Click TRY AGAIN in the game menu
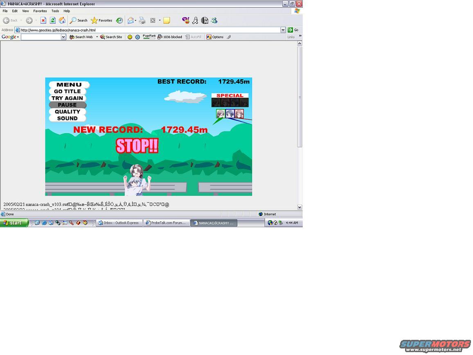 (x=68, y=98)
